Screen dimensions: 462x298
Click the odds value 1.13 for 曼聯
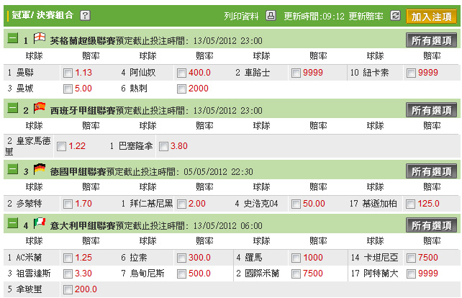83,73
